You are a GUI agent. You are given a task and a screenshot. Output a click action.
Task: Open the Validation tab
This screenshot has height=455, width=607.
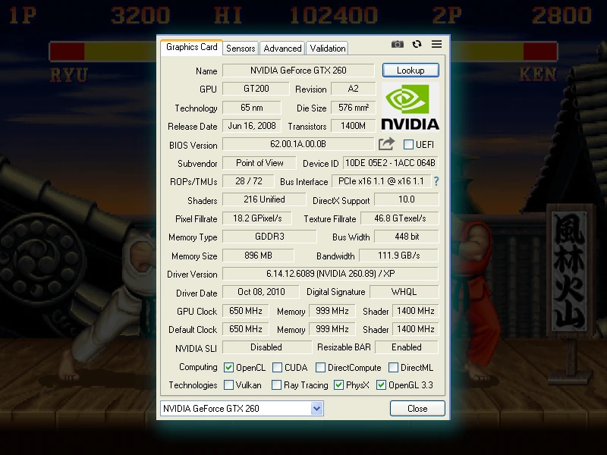[328, 49]
